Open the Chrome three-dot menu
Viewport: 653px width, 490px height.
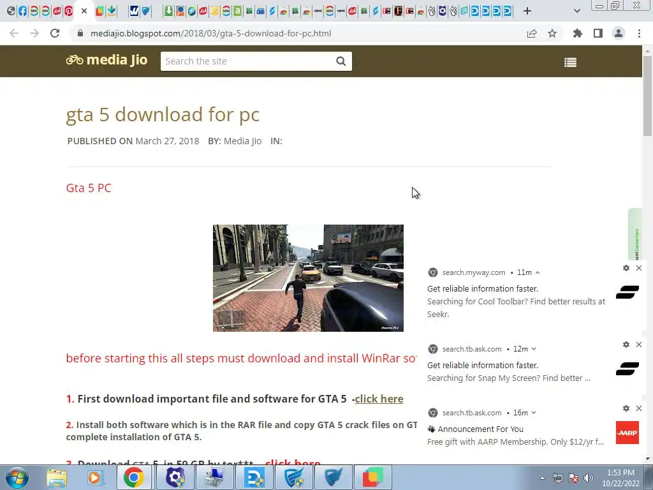639,33
